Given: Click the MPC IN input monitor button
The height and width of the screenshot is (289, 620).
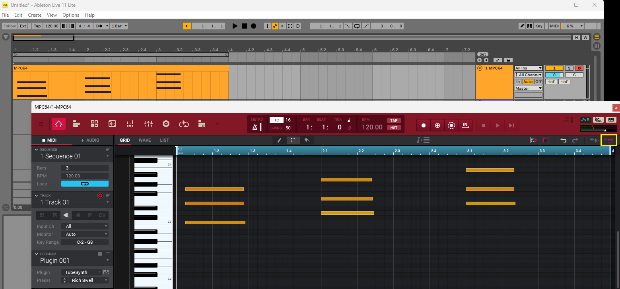Looking at the screenshot, I should click(x=465, y=125).
